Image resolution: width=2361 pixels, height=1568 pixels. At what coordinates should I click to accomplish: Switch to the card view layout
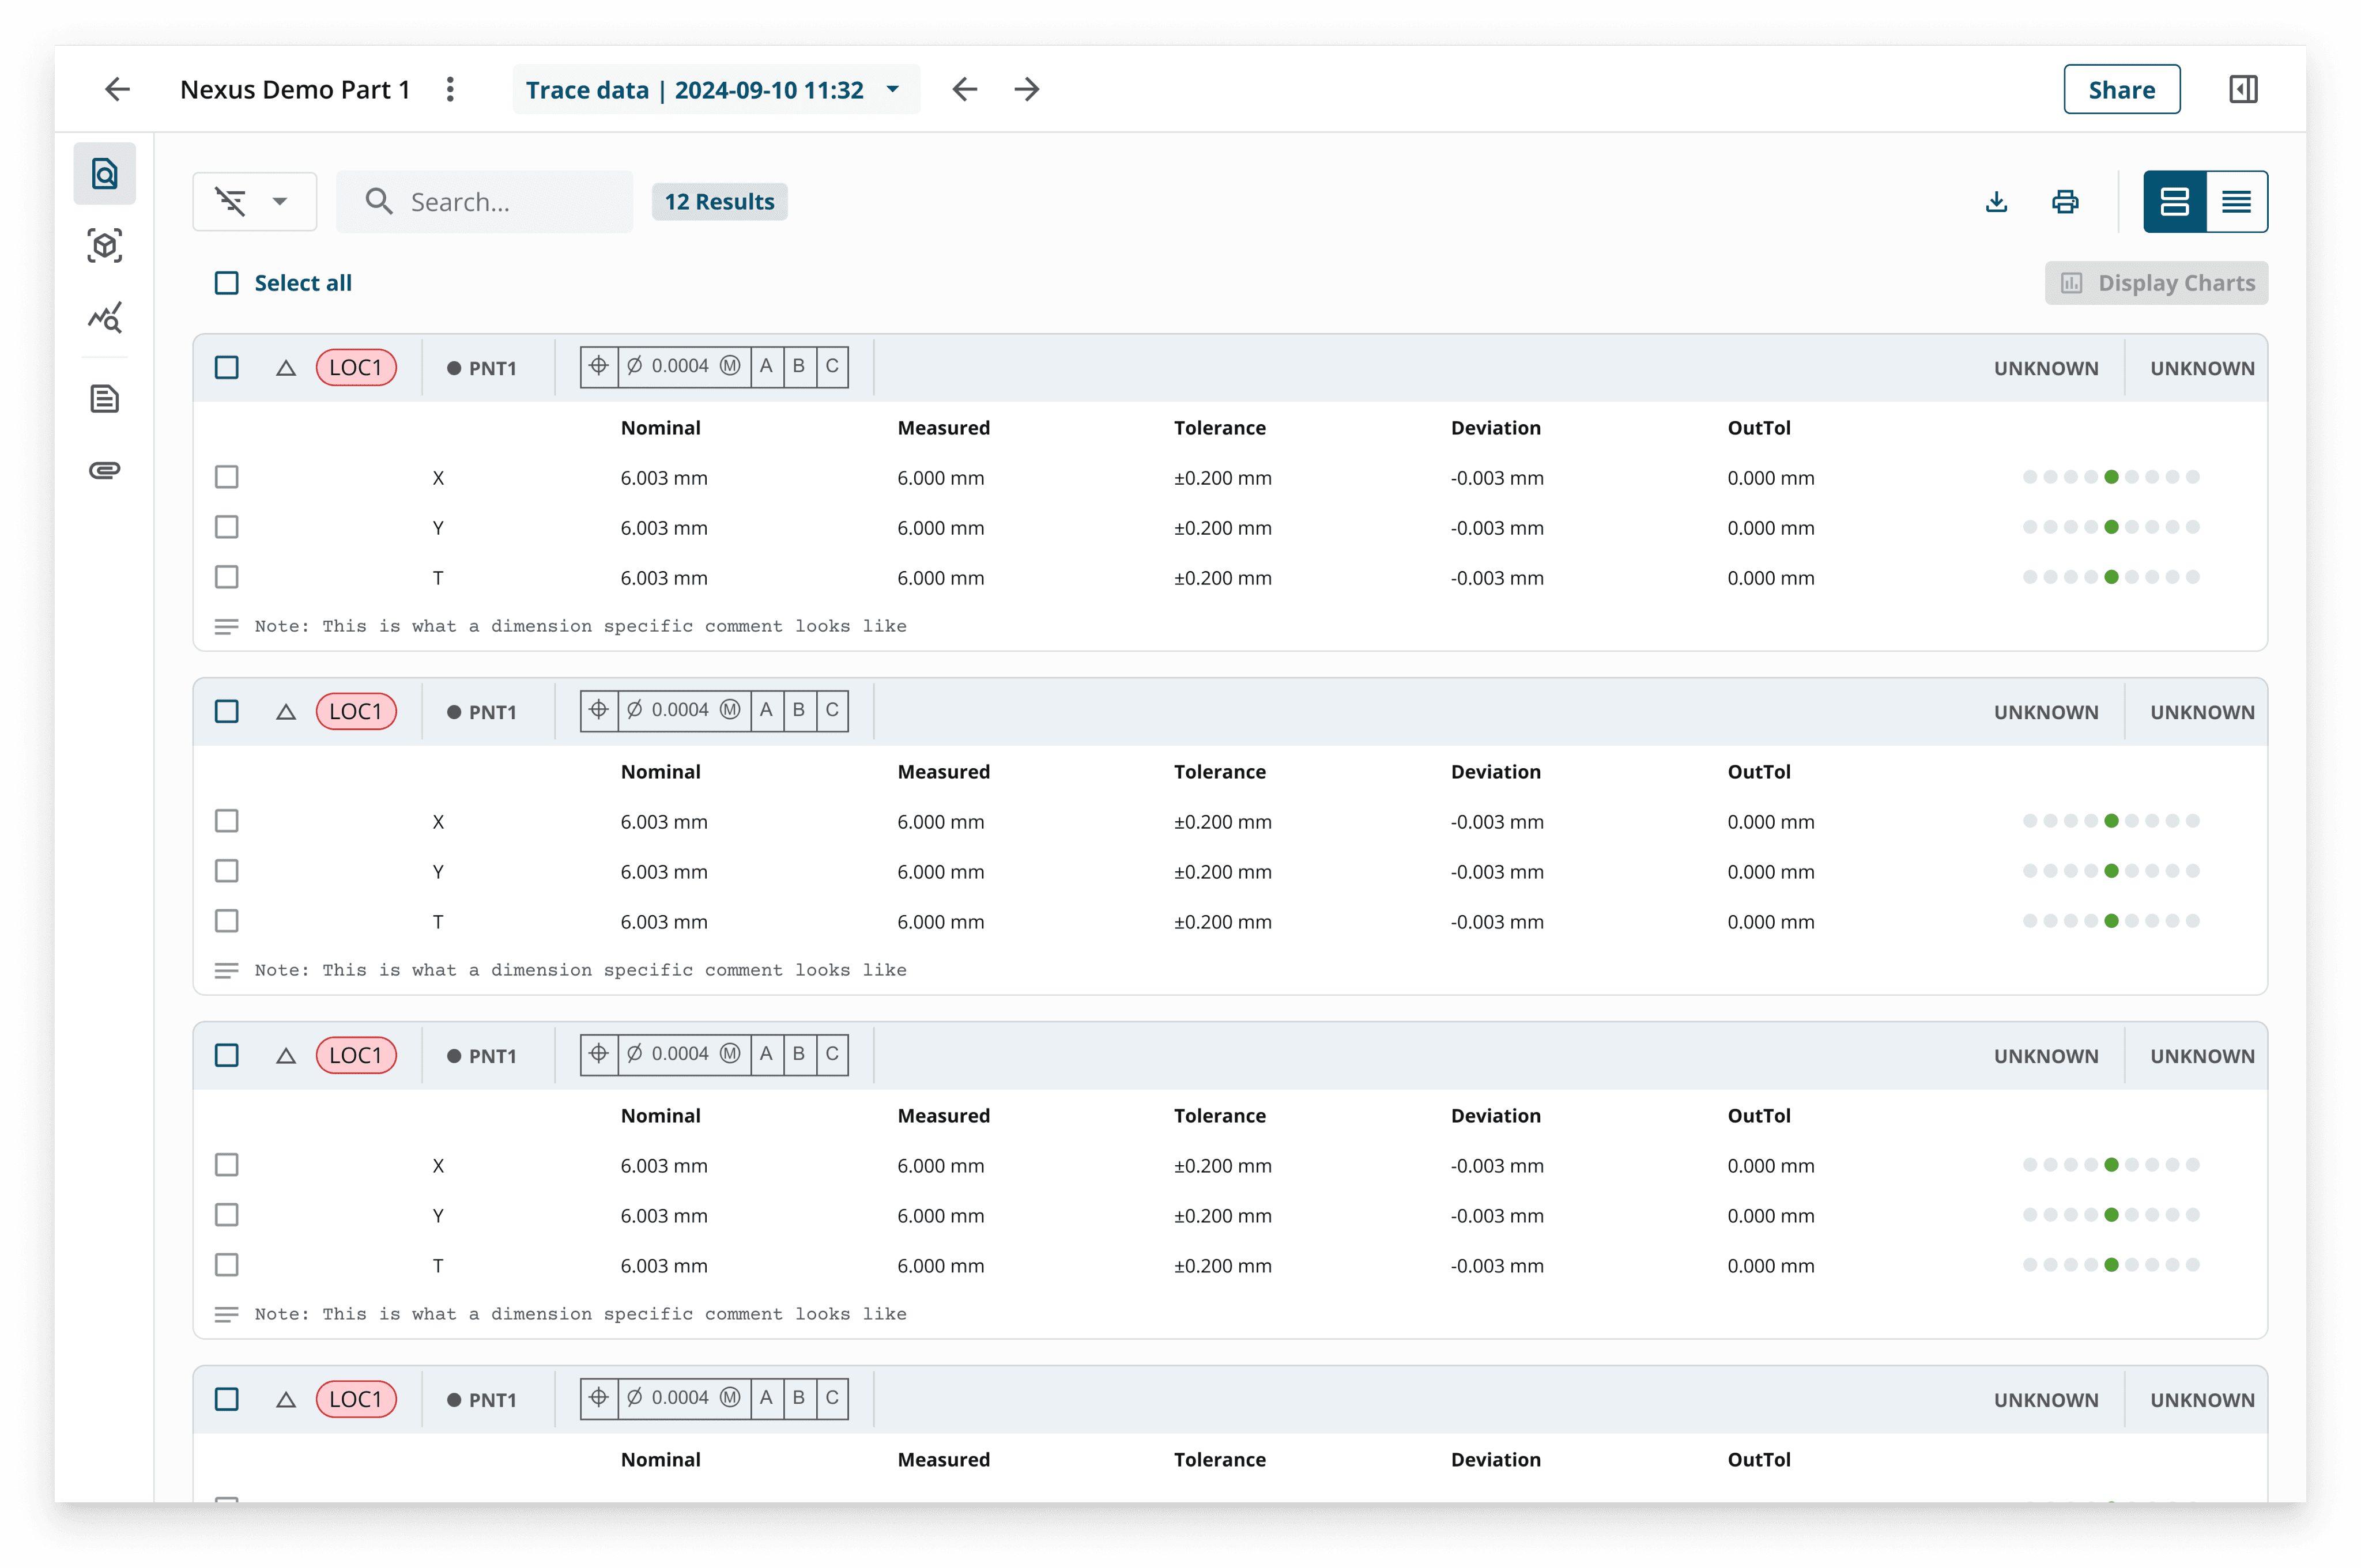(x=2174, y=202)
